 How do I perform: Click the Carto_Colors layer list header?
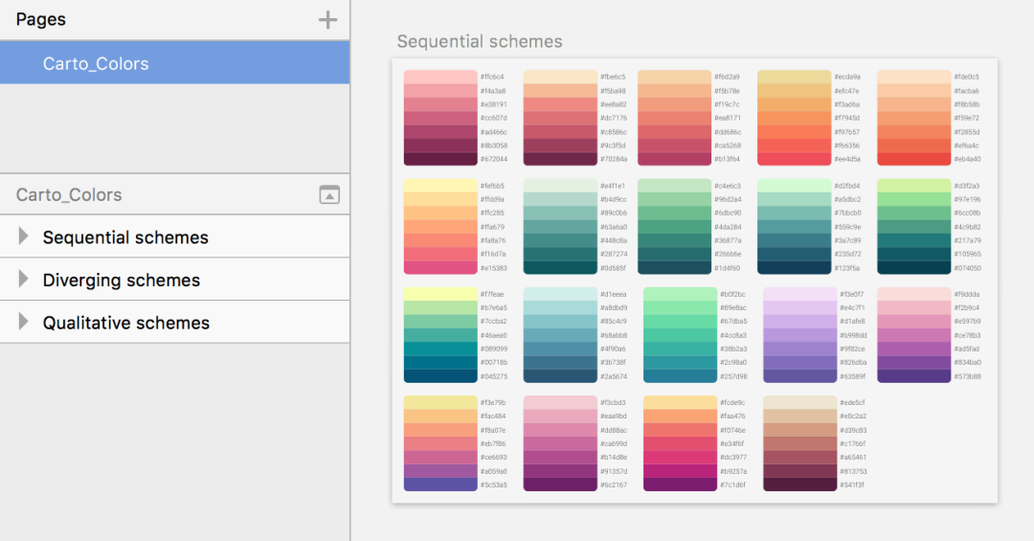tap(69, 194)
